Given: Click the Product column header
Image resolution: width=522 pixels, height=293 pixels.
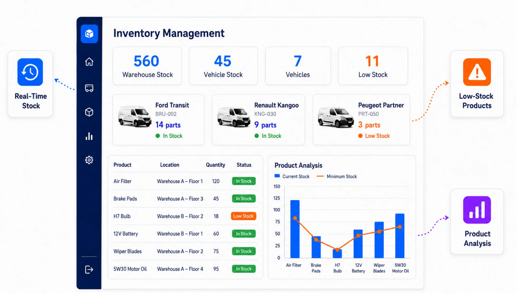Looking at the screenshot, I should [122, 165].
